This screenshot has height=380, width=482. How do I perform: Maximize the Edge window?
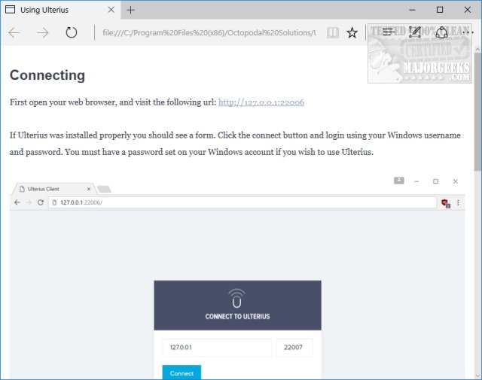pos(440,10)
